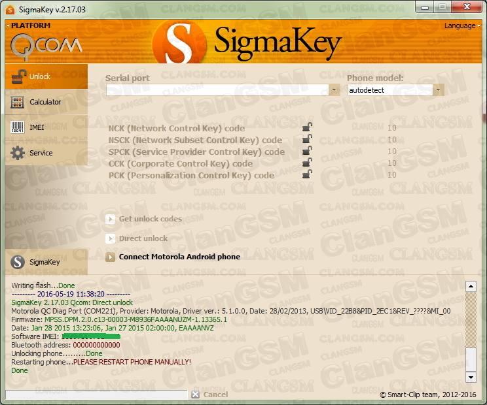Click NCK (Network Control Key) code label

[177, 128]
